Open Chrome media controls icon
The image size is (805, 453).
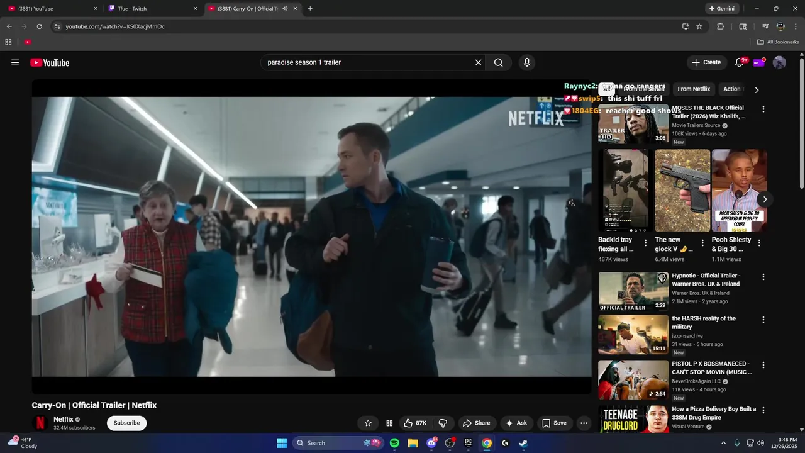(765, 26)
